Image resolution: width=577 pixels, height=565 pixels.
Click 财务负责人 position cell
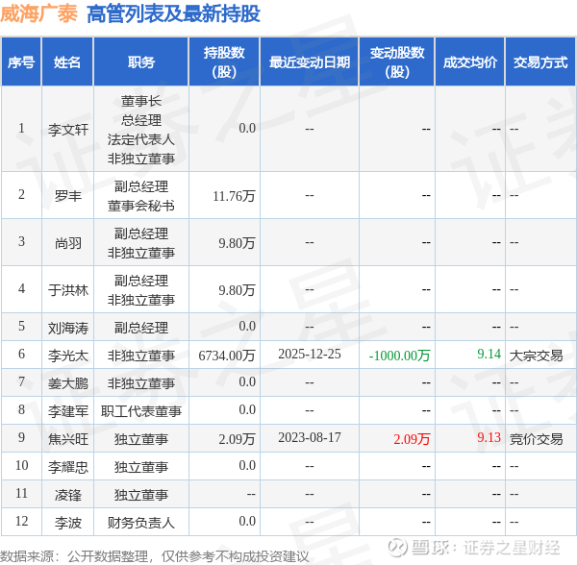pos(141,523)
